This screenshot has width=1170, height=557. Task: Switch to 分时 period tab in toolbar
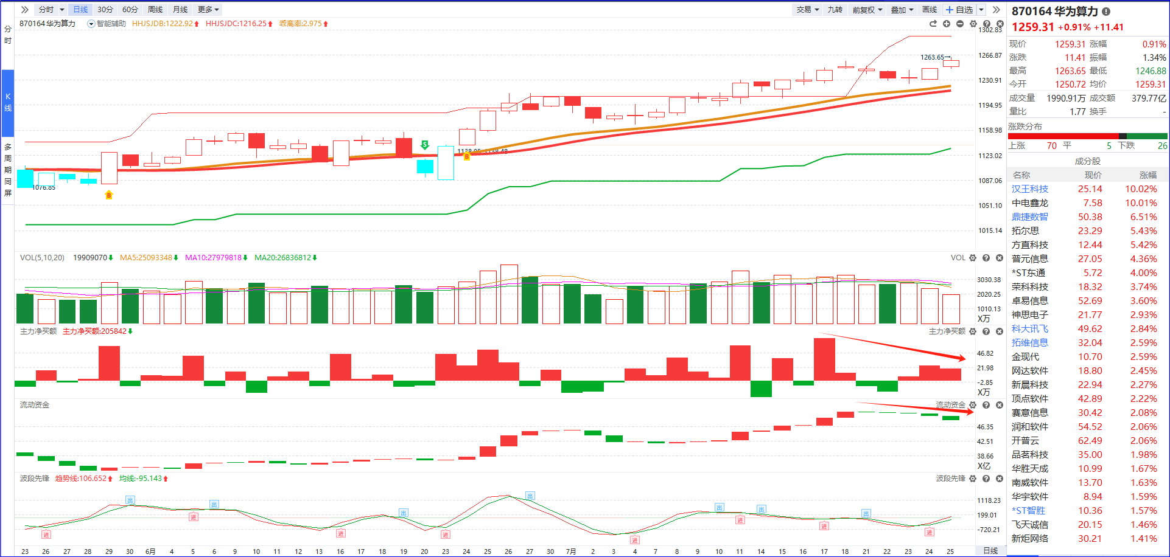46,10
